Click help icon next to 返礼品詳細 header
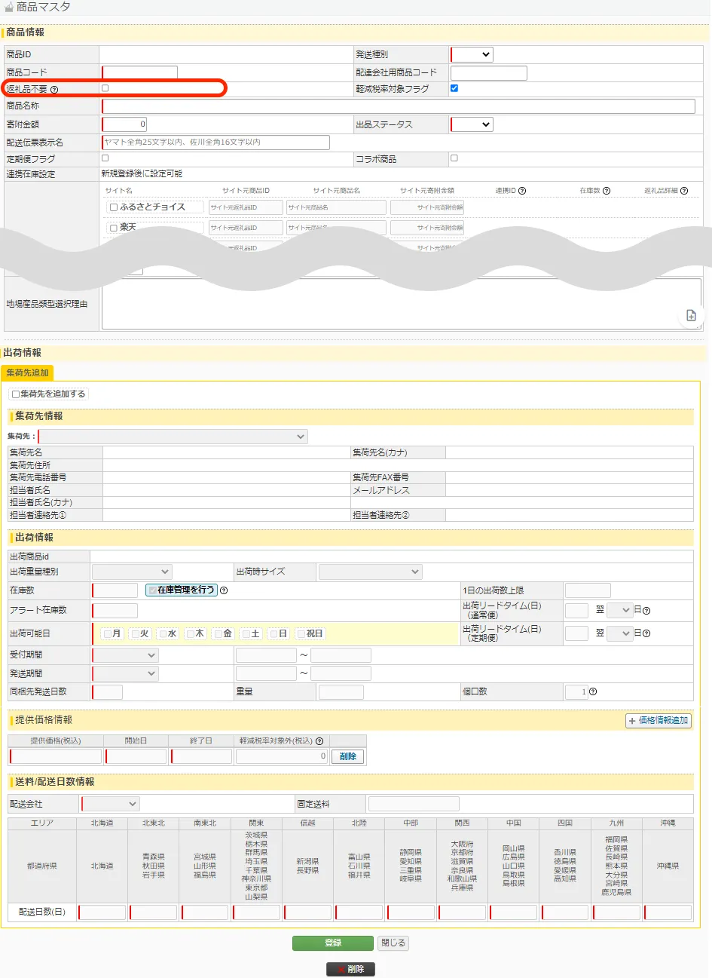Image resolution: width=712 pixels, height=978 pixels. coord(684,191)
